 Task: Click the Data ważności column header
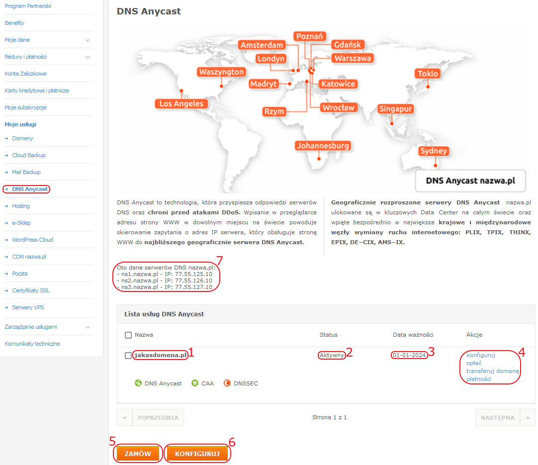tap(413, 335)
